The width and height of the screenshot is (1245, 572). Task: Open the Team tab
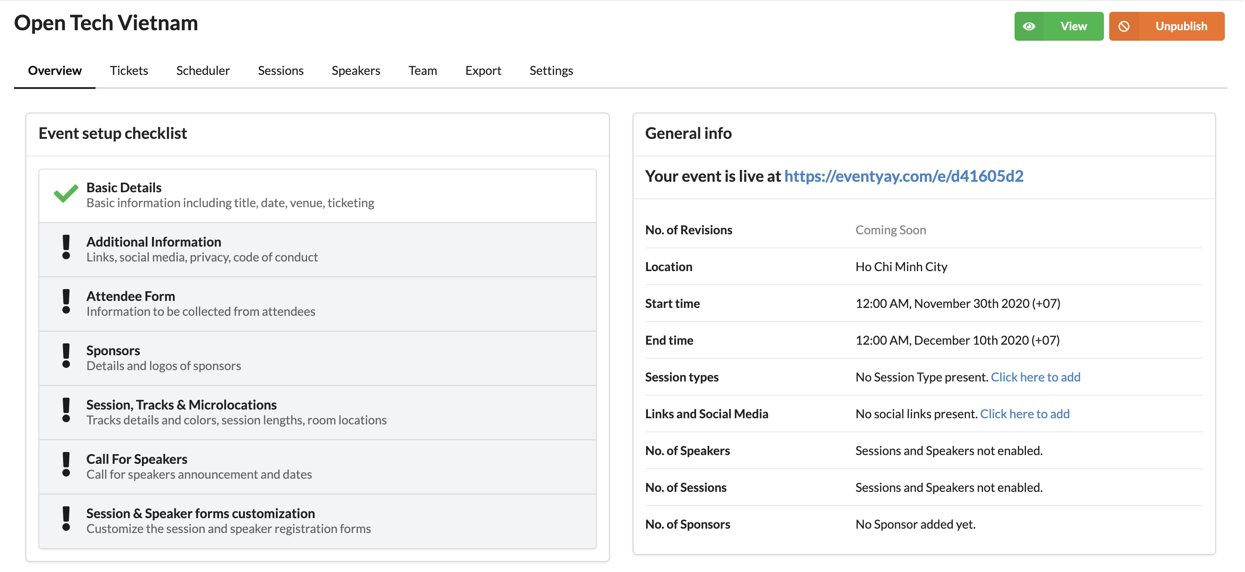[x=422, y=71]
